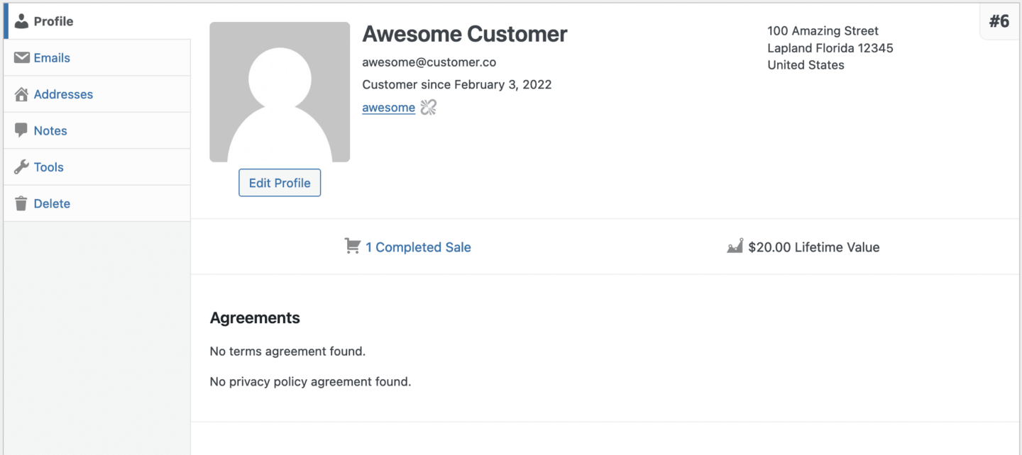
Task: Open the Notes section
Action: [50, 130]
